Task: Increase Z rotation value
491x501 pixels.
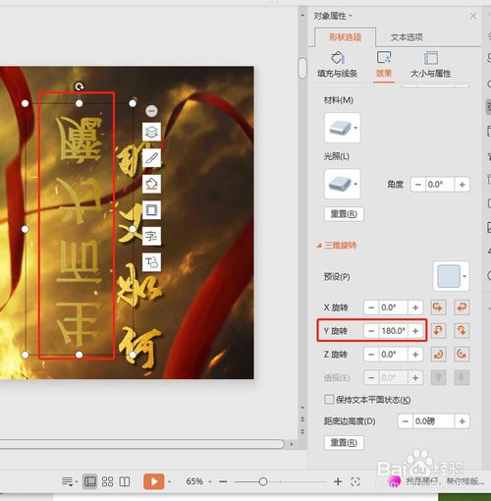Action: [x=415, y=354]
